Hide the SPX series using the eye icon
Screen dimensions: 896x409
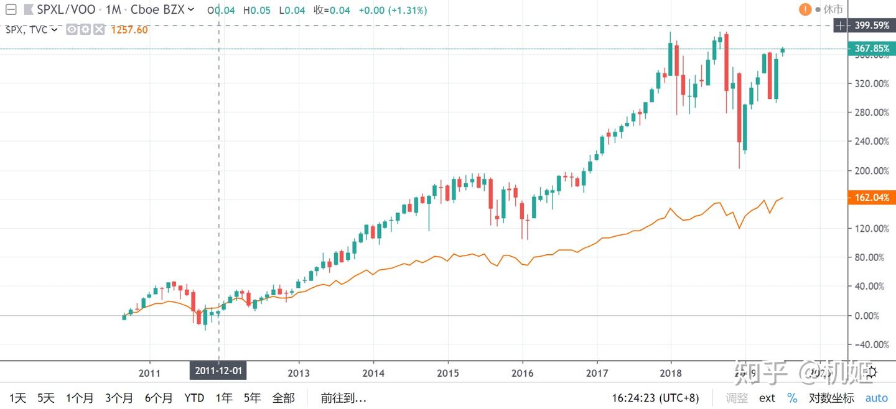(x=71, y=29)
